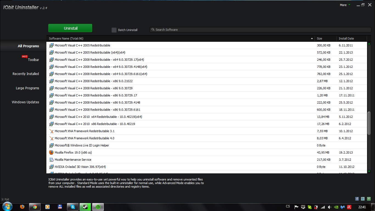Screen dimensions: 375x211
Task: Click the floppy disk taskbar icon
Action: point(60,207)
